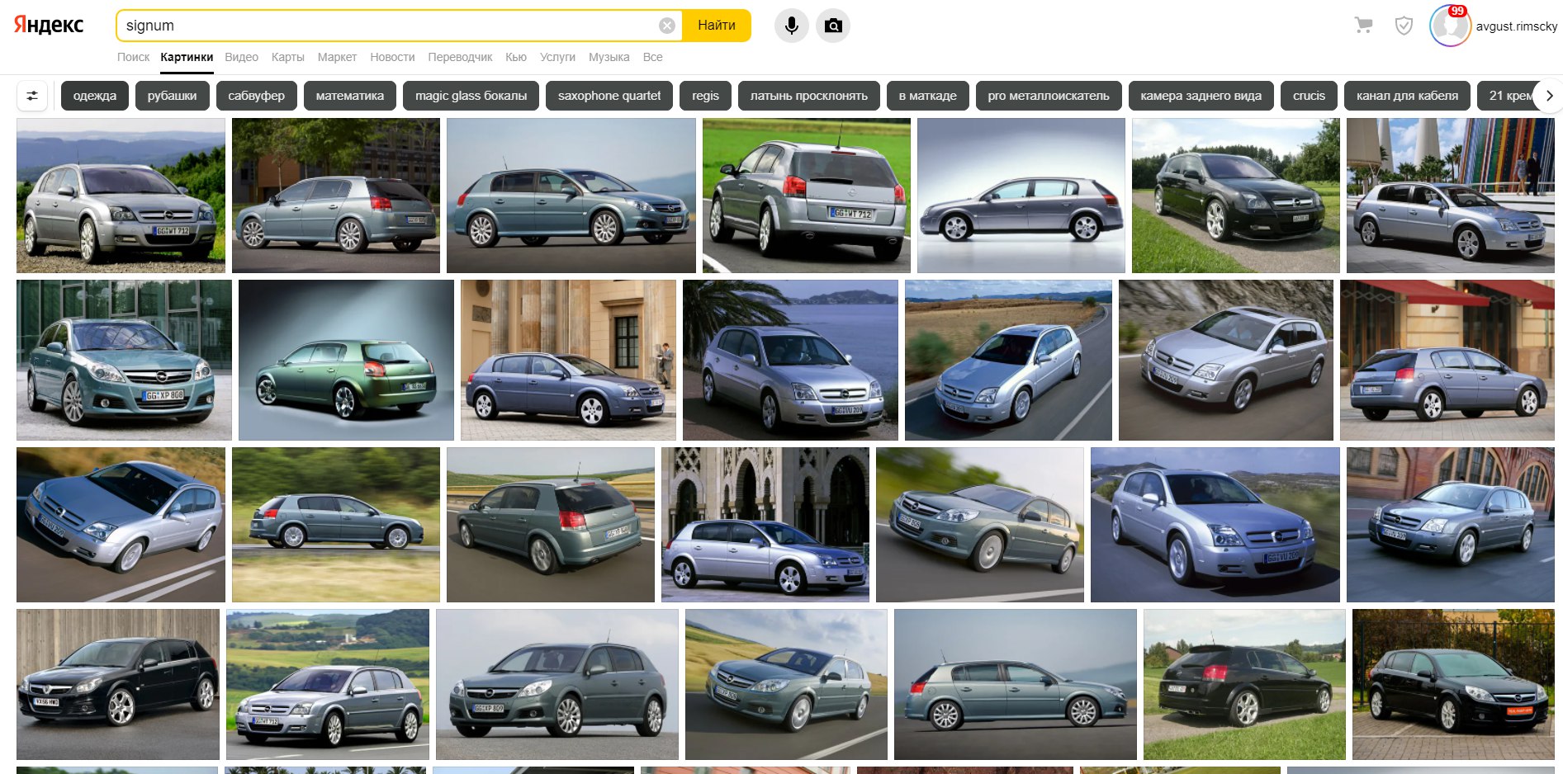Viewport: 1563px width, 774px height.
Task: Click into the signum search field
Action: pyautogui.click(x=388, y=26)
